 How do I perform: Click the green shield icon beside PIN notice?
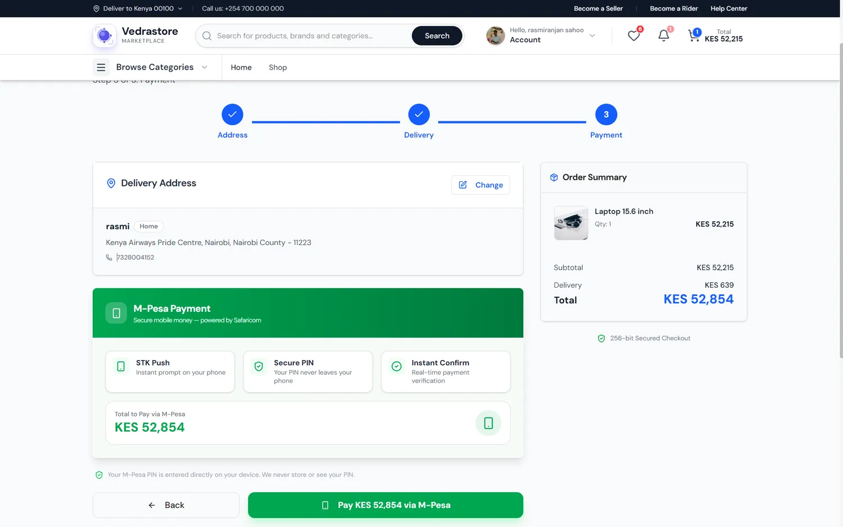pos(99,475)
